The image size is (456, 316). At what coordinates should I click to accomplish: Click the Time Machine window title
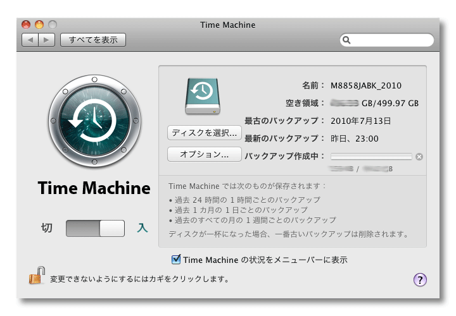pos(228,25)
